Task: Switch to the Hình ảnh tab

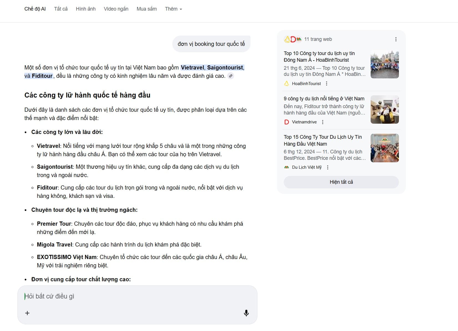Action: coord(86,9)
